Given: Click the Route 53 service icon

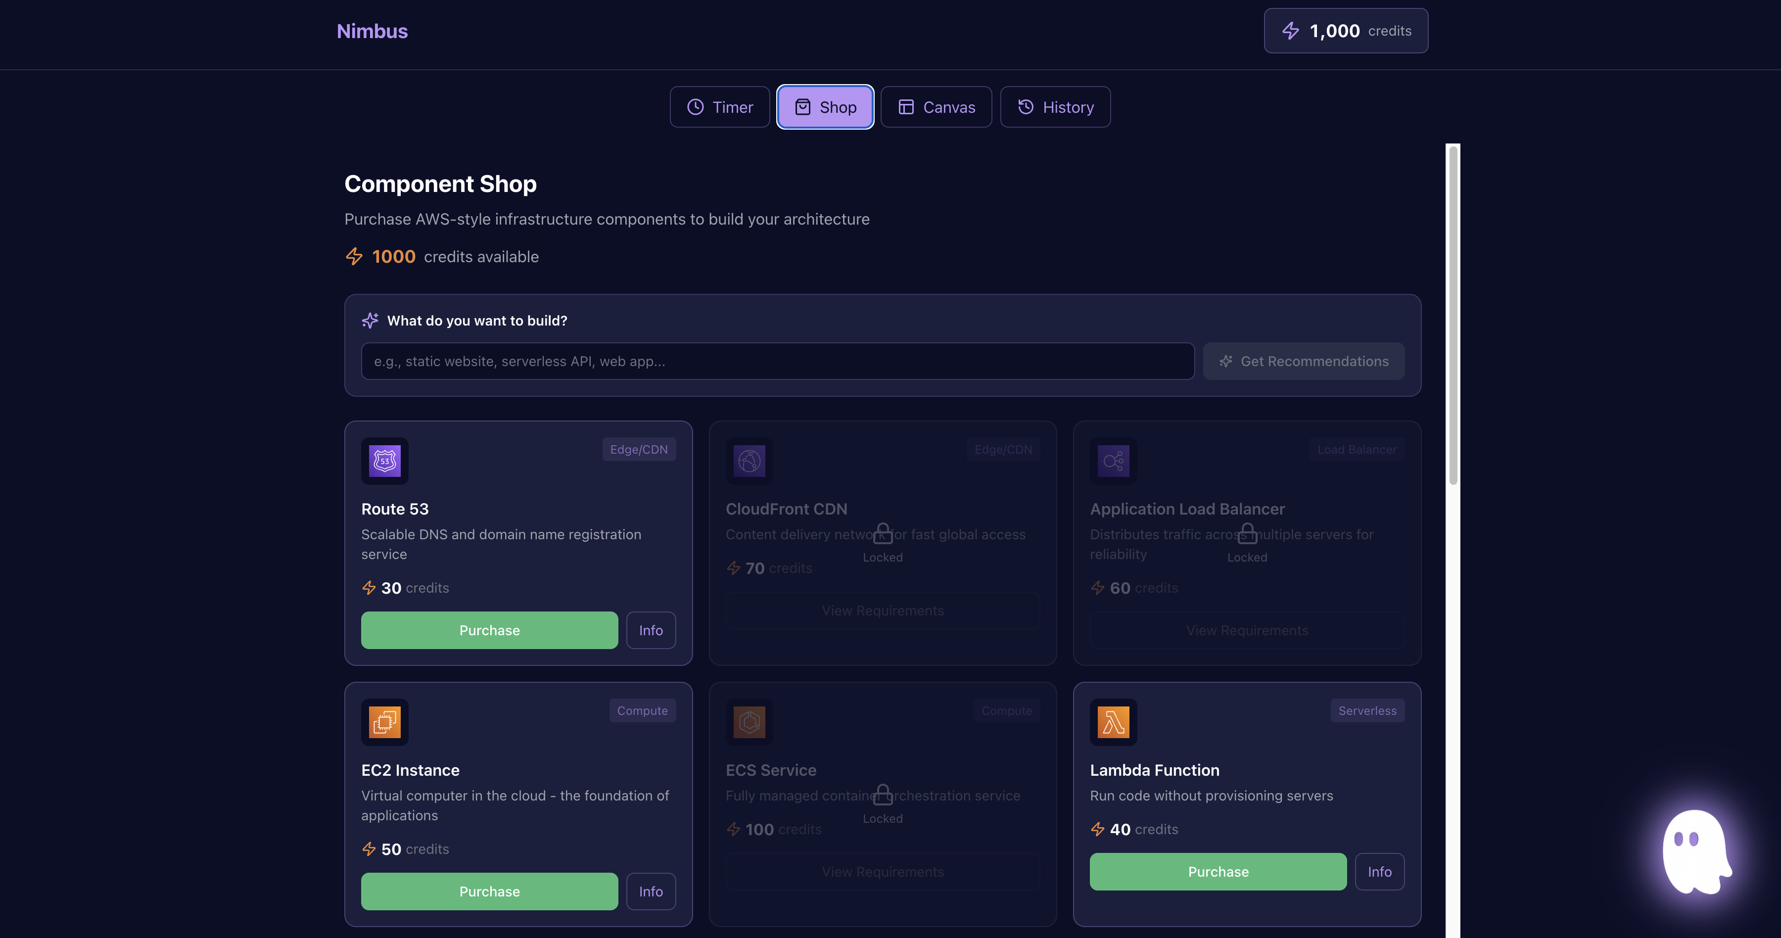Looking at the screenshot, I should click(x=384, y=461).
